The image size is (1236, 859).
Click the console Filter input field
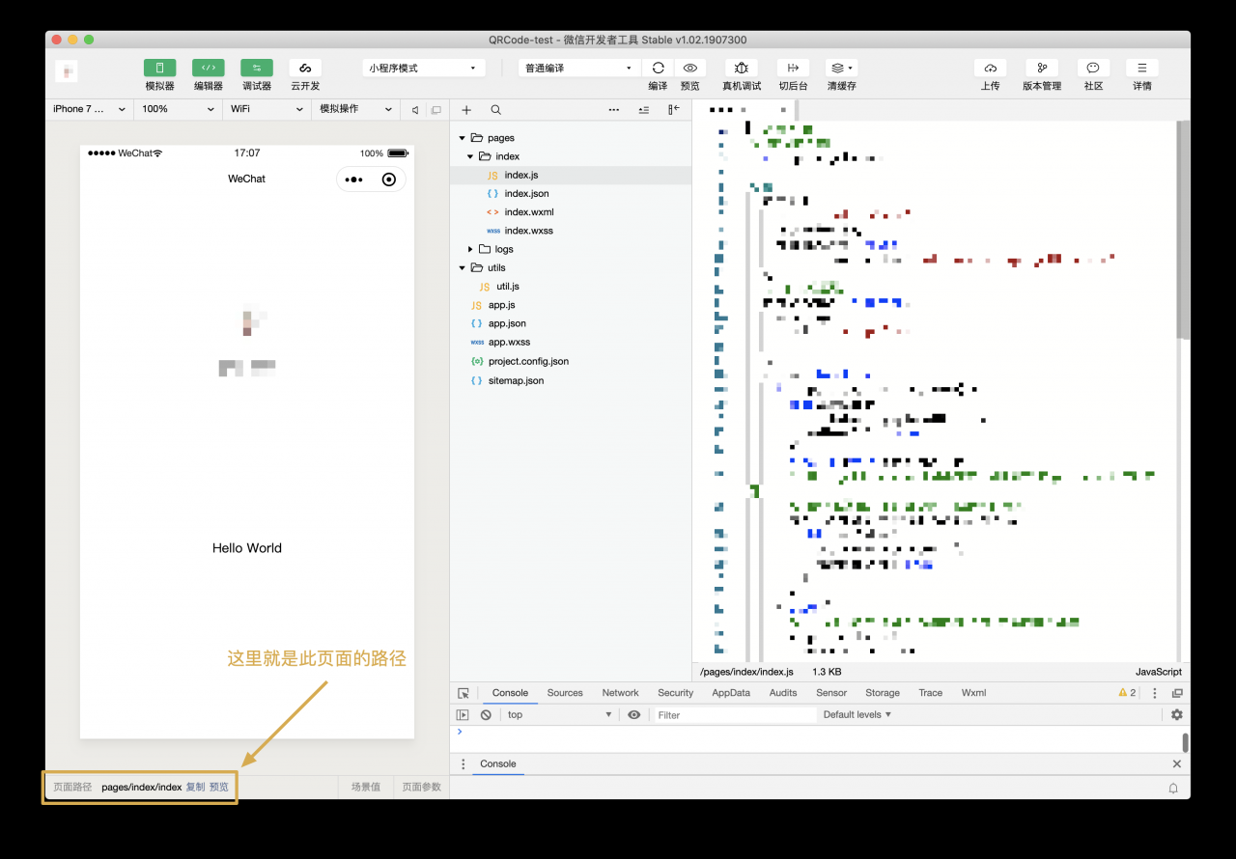coord(735,715)
